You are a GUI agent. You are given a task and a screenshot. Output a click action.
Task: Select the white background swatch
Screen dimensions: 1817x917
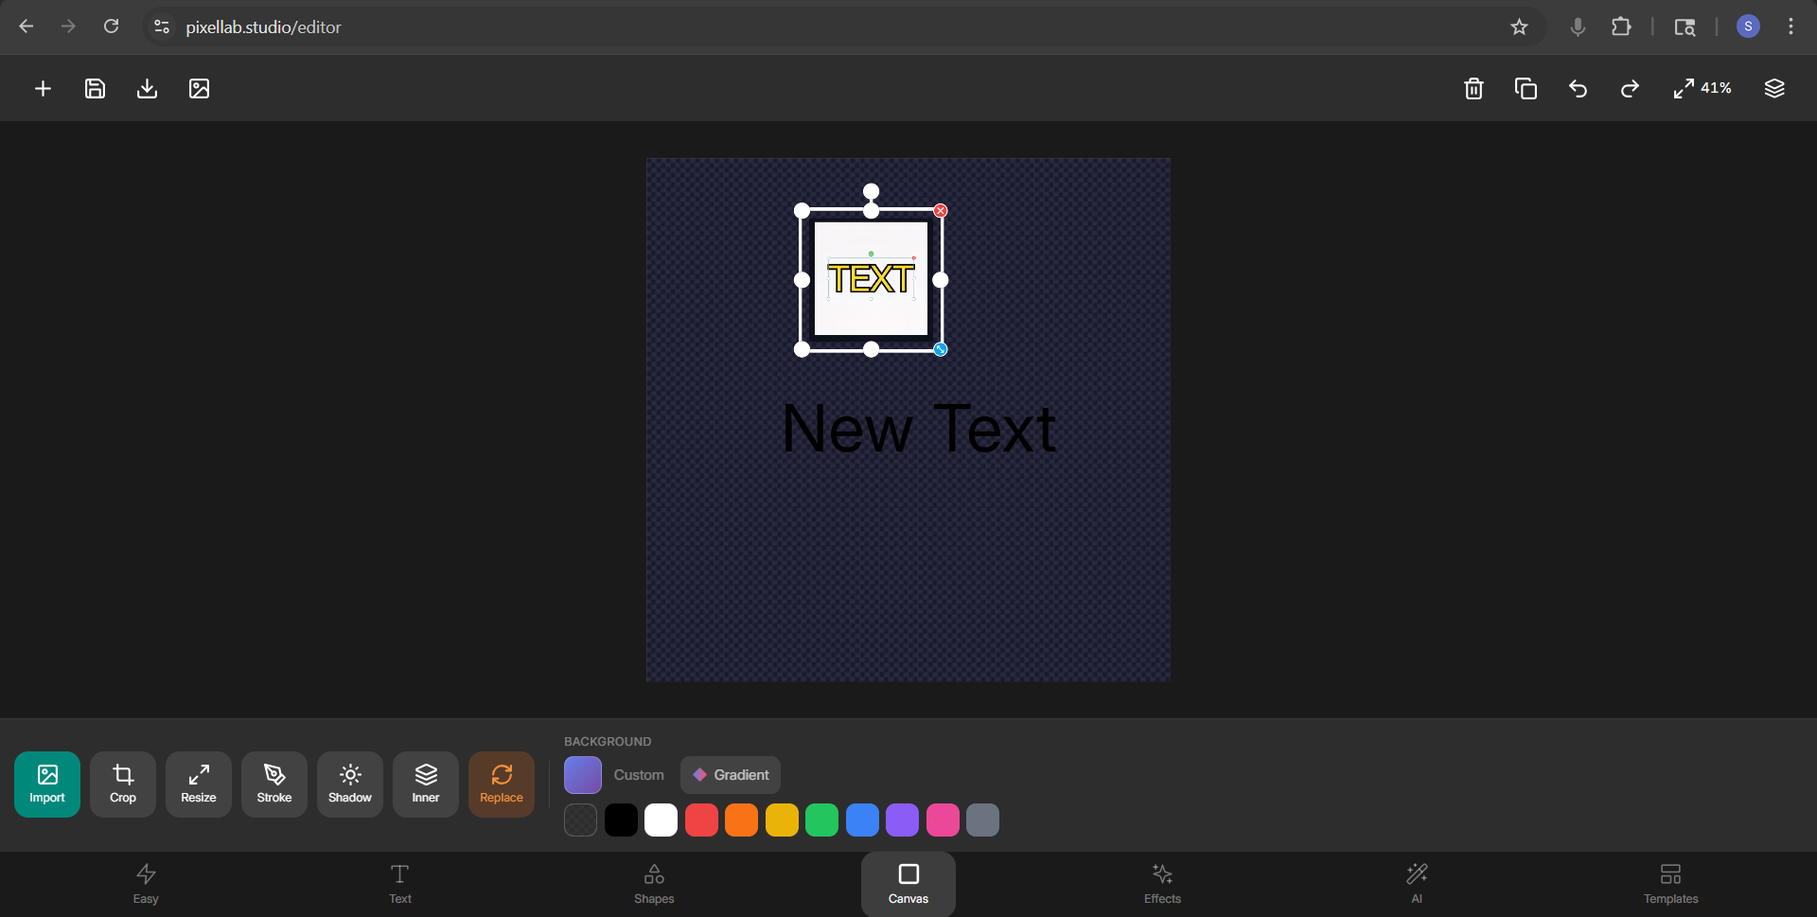coord(662,820)
